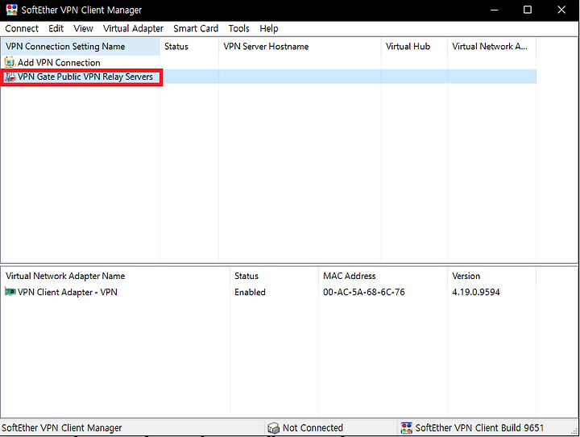Open the View menu
This screenshot has height=437, width=580.
(83, 28)
